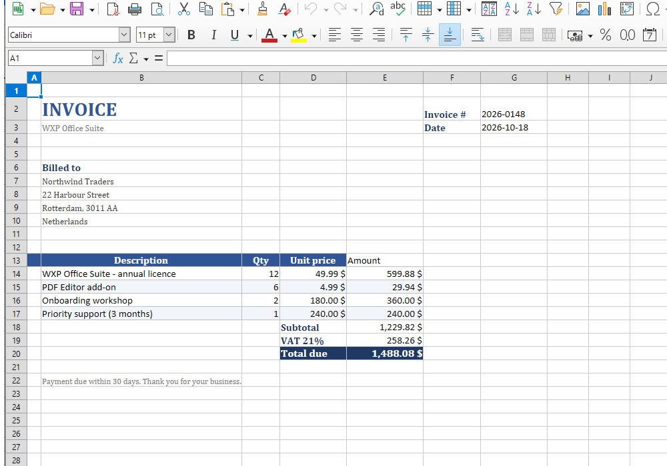This screenshot has height=466, width=667.
Task: Copy the selection
Action: 206,9
